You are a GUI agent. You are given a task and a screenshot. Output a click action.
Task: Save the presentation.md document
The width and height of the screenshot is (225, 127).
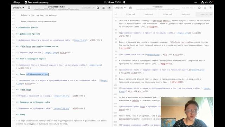click(x=98, y=8)
